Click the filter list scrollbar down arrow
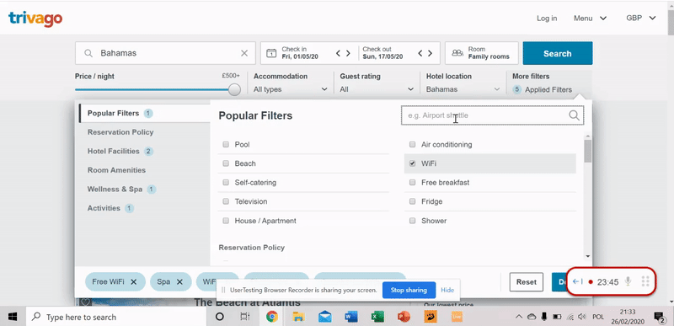Screen dimensions: 674x326 pos(587,256)
